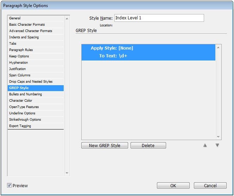Open Basic Character Formats category
The image size is (234, 196).
pos(36,25)
